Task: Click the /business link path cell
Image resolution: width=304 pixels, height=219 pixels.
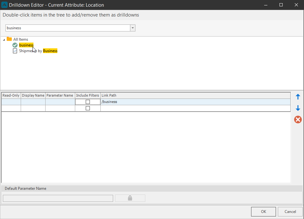Action: point(195,102)
